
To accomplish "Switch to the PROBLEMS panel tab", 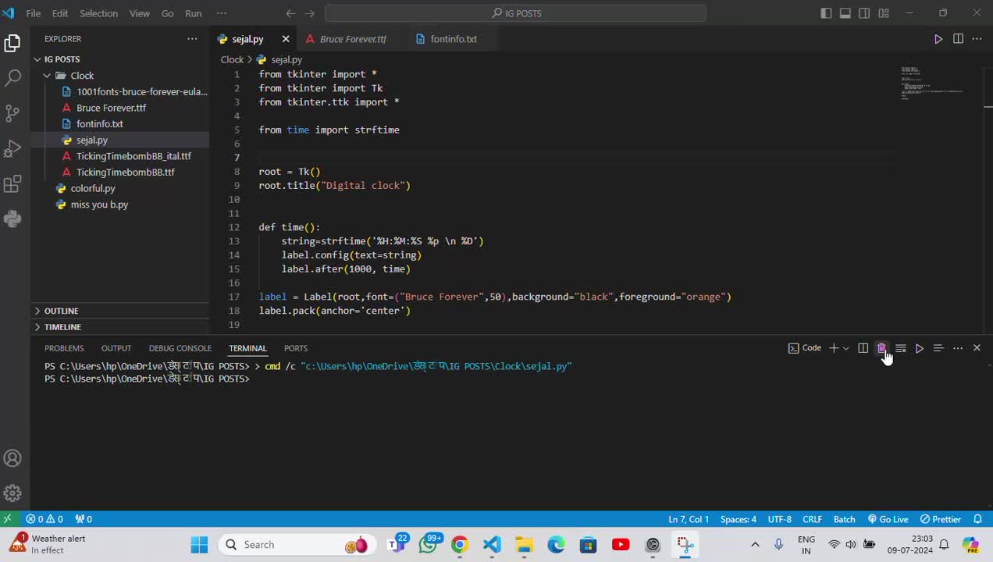I will point(64,348).
